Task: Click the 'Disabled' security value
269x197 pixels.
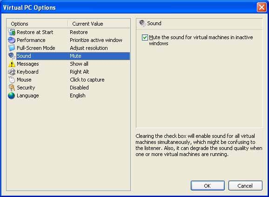Action: pos(79,88)
